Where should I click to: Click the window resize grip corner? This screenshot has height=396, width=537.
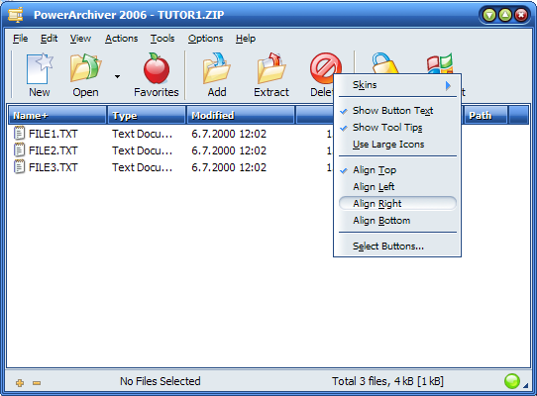[526, 385]
